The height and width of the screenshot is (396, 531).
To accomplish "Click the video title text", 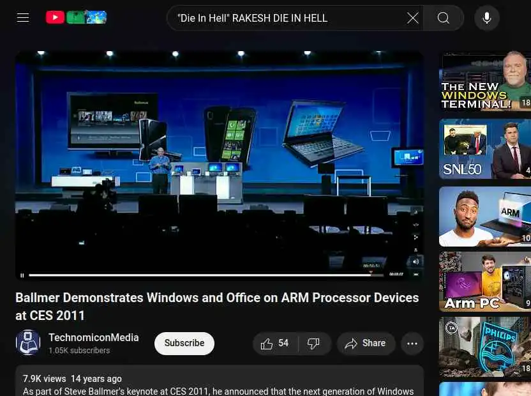I will [x=217, y=307].
